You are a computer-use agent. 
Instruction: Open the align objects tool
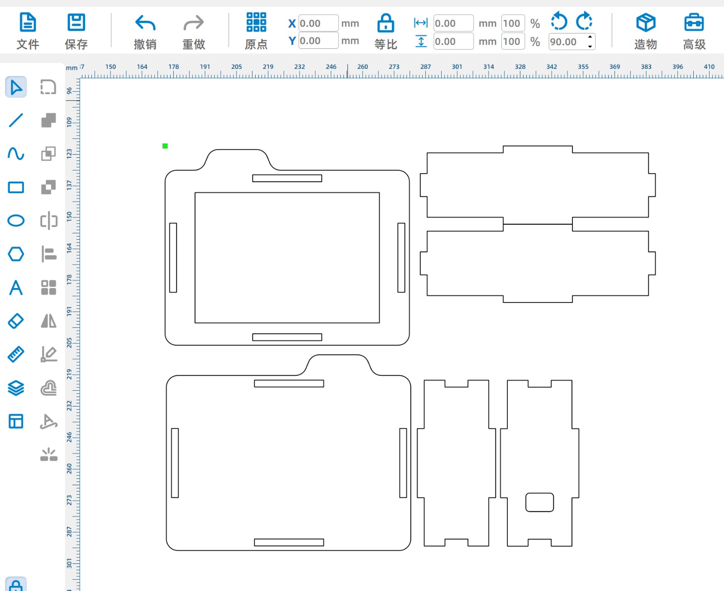pyautogui.click(x=48, y=254)
